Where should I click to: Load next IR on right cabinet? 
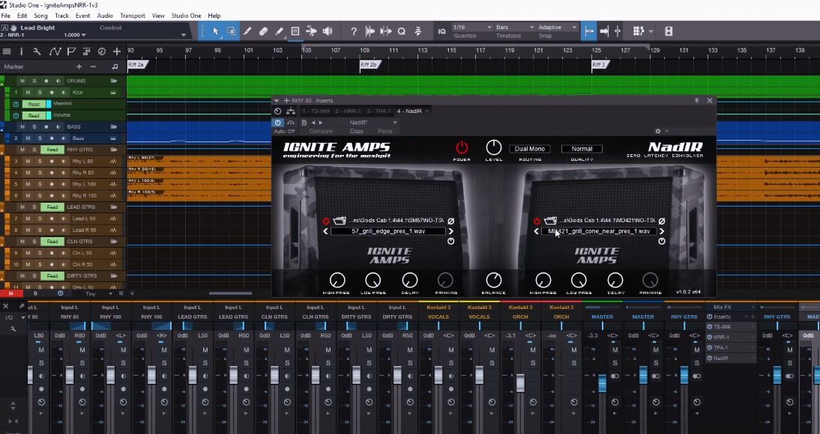[x=662, y=231]
